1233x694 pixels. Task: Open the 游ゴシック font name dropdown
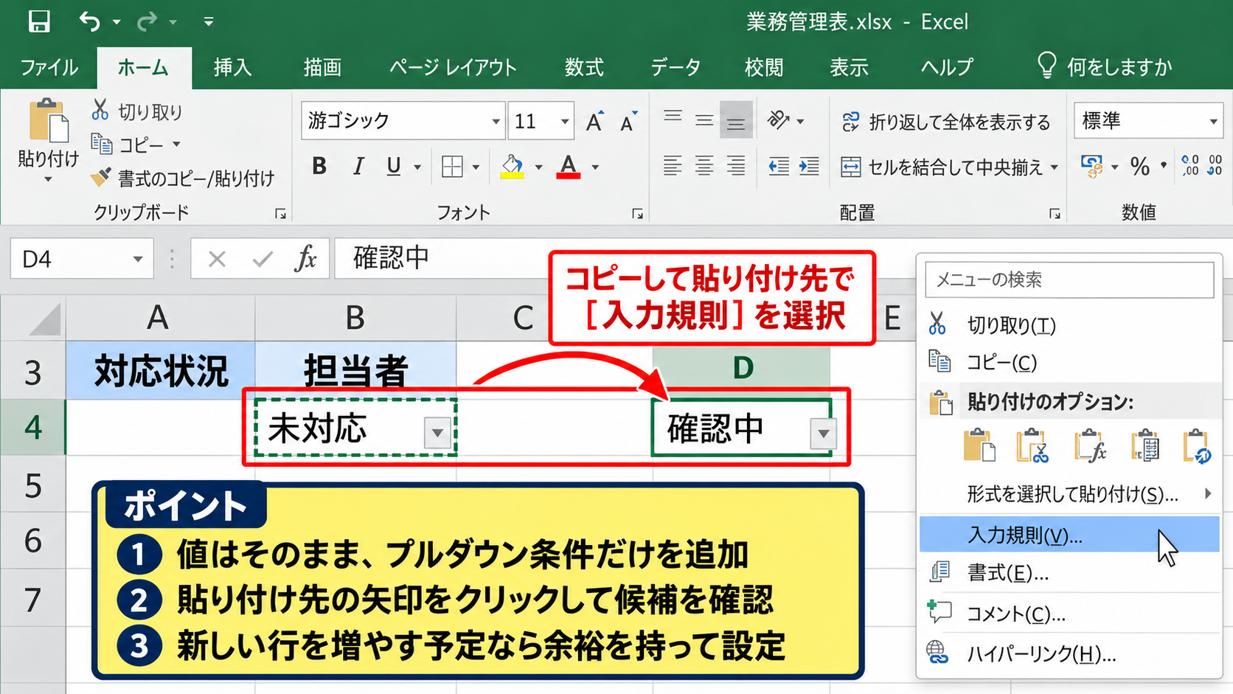(x=496, y=121)
